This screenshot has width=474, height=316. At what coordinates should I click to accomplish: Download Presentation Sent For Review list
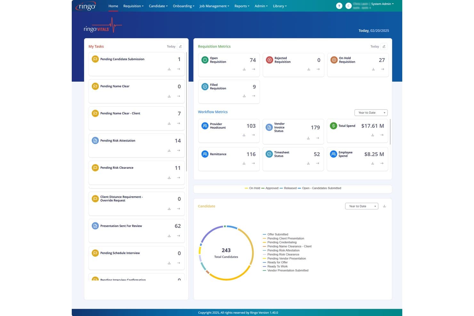(x=169, y=236)
